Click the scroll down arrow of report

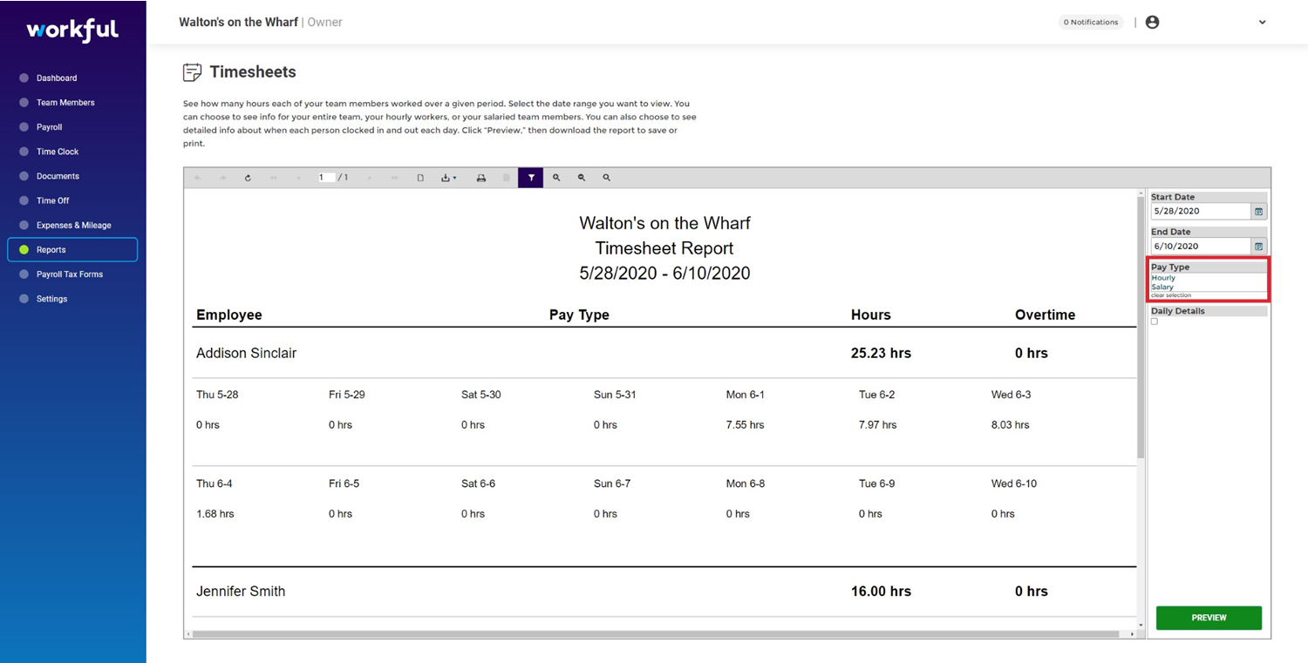point(1141,625)
